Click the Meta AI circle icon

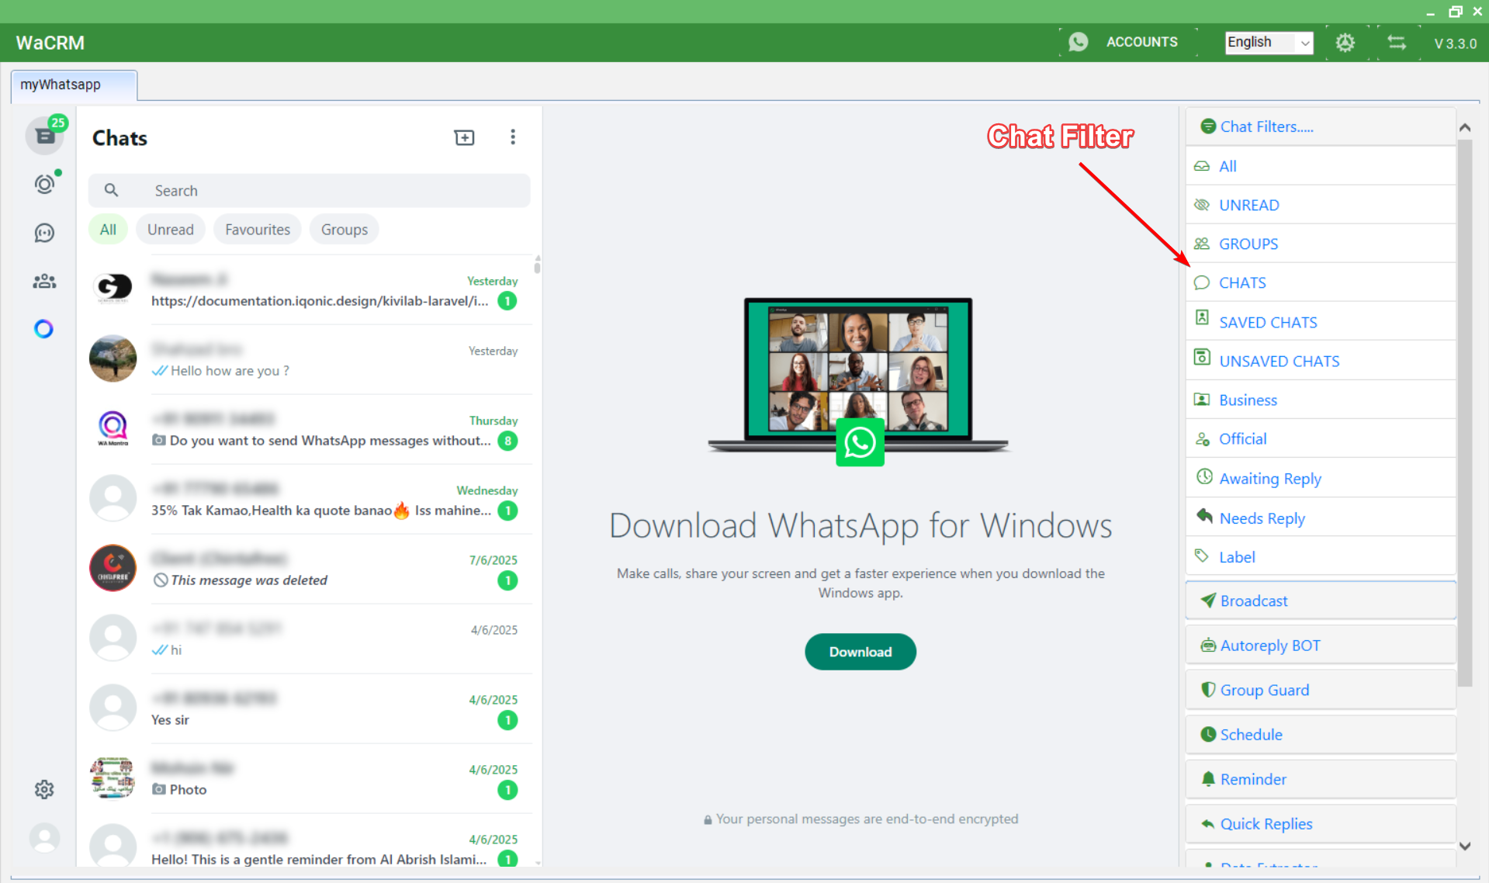44,329
